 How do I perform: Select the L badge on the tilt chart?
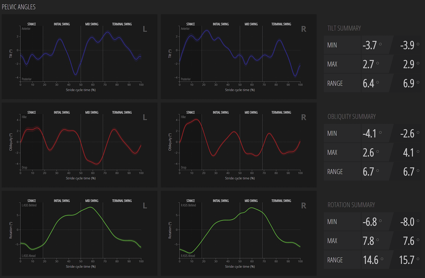click(145, 29)
